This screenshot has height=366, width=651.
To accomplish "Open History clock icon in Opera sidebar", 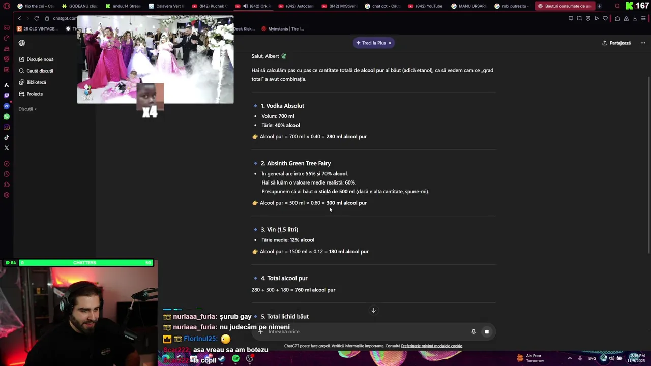I will coord(6,174).
